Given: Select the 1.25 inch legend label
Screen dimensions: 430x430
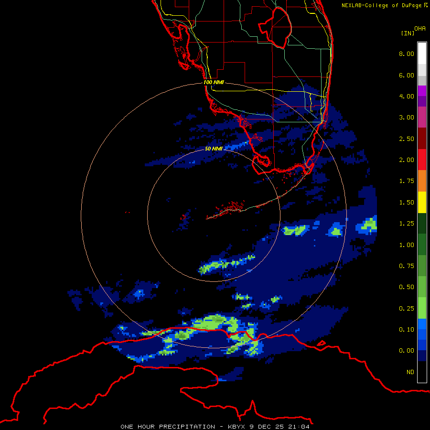Looking at the screenshot, I should click(x=407, y=224).
